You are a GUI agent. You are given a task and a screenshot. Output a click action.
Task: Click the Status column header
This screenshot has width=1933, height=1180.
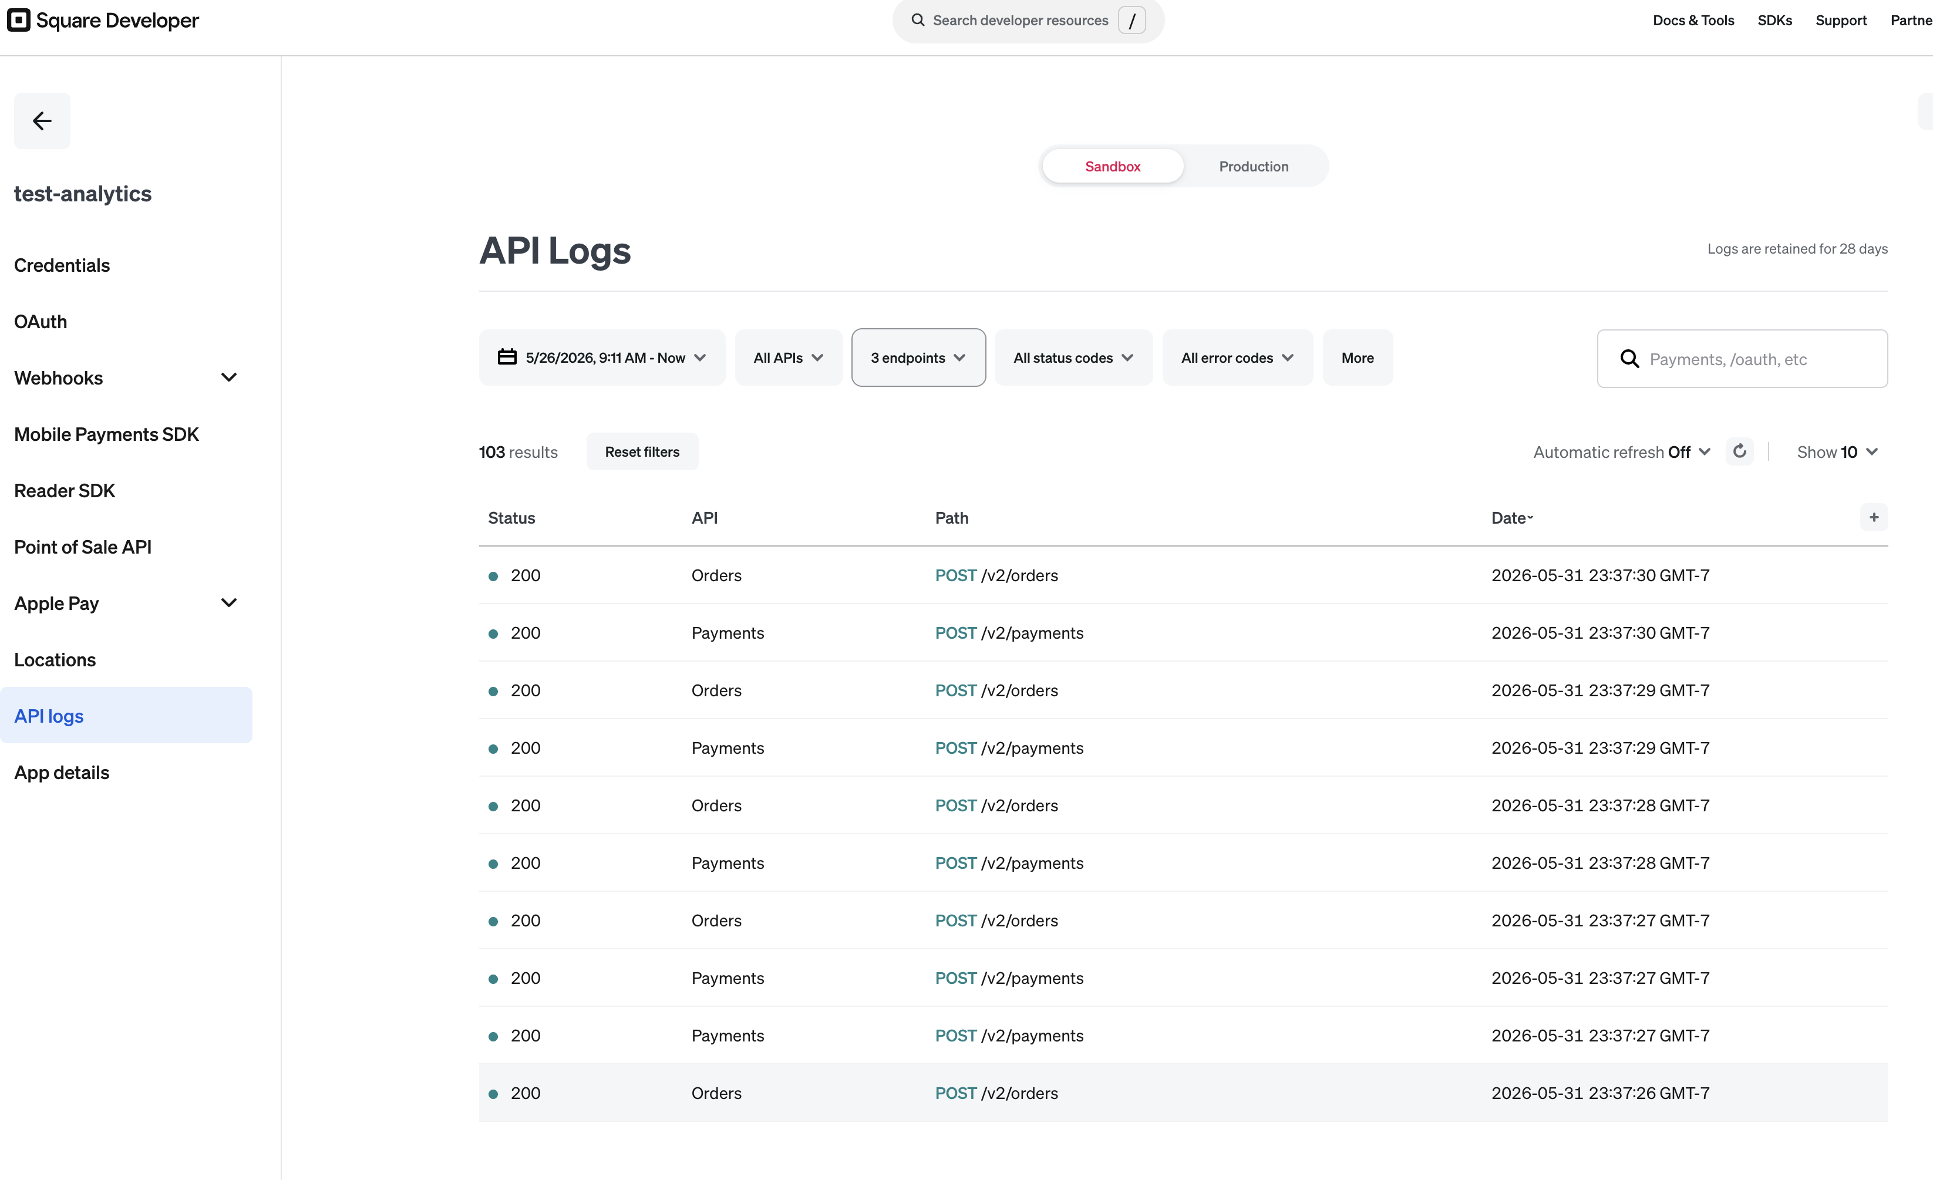511,518
